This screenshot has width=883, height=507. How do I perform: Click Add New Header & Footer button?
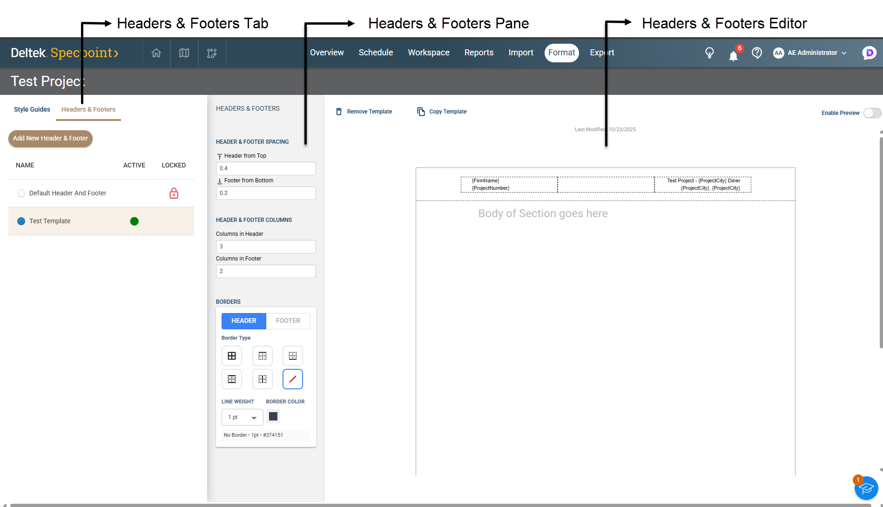[x=50, y=139]
